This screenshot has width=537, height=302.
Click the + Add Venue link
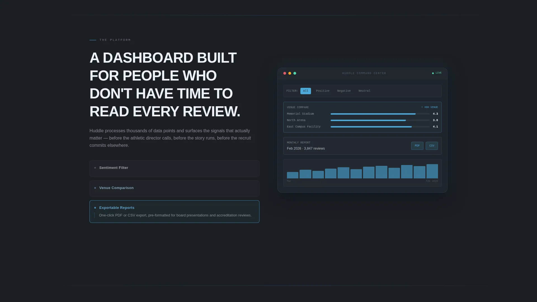430,107
